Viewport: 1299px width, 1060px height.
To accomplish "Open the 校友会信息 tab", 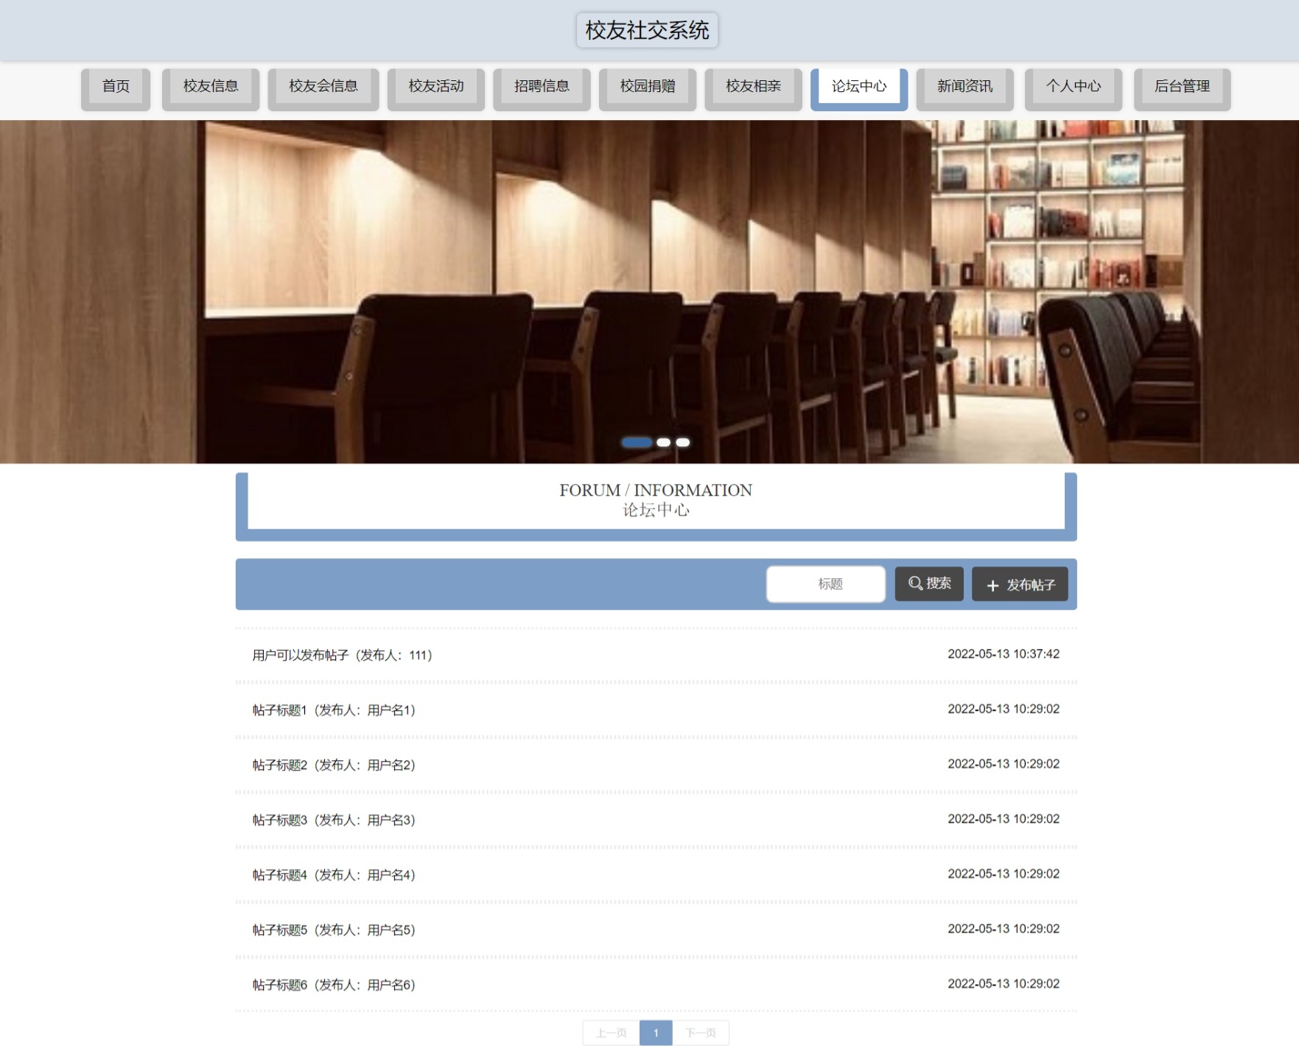I will [323, 89].
